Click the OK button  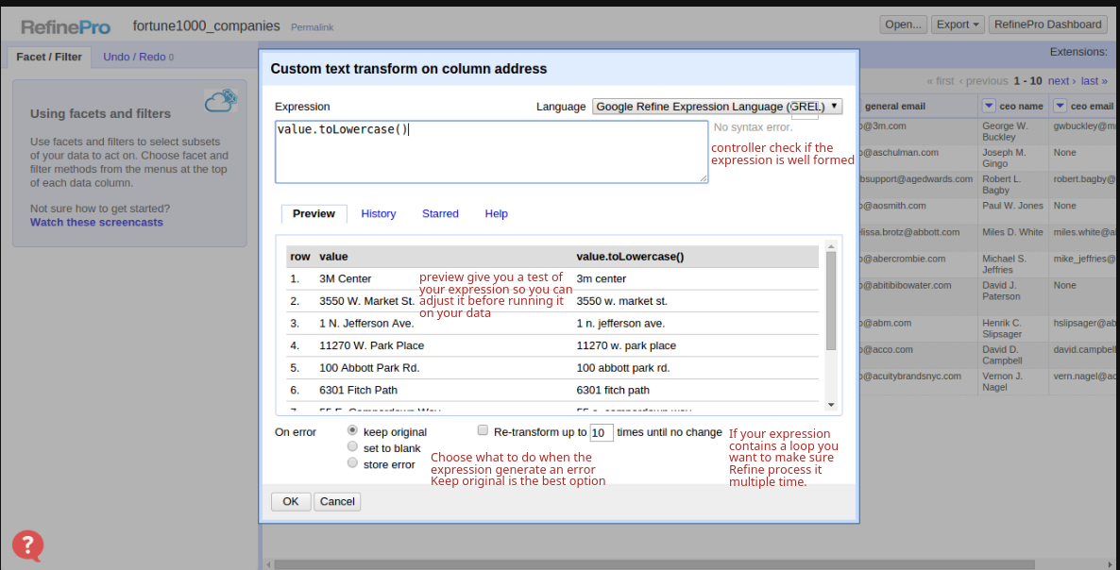tap(291, 501)
